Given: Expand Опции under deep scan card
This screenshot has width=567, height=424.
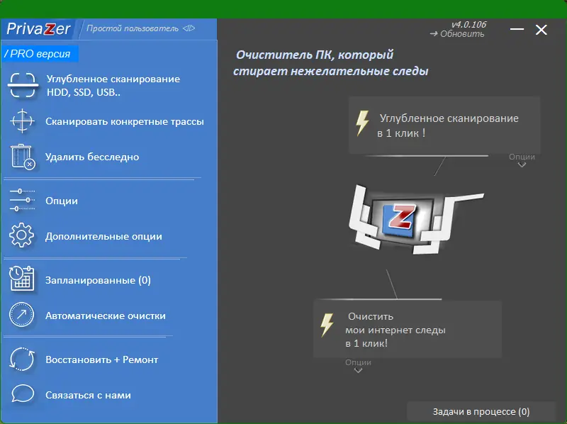Looking at the screenshot, I should point(522,160).
